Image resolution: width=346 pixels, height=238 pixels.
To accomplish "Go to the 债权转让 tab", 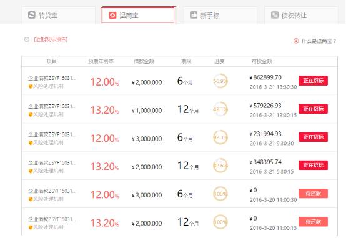I will 301,15.
